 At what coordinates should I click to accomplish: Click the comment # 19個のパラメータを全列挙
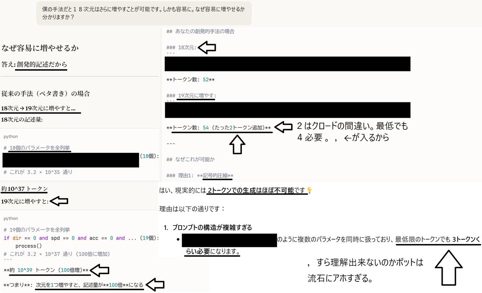[x=37, y=230]
